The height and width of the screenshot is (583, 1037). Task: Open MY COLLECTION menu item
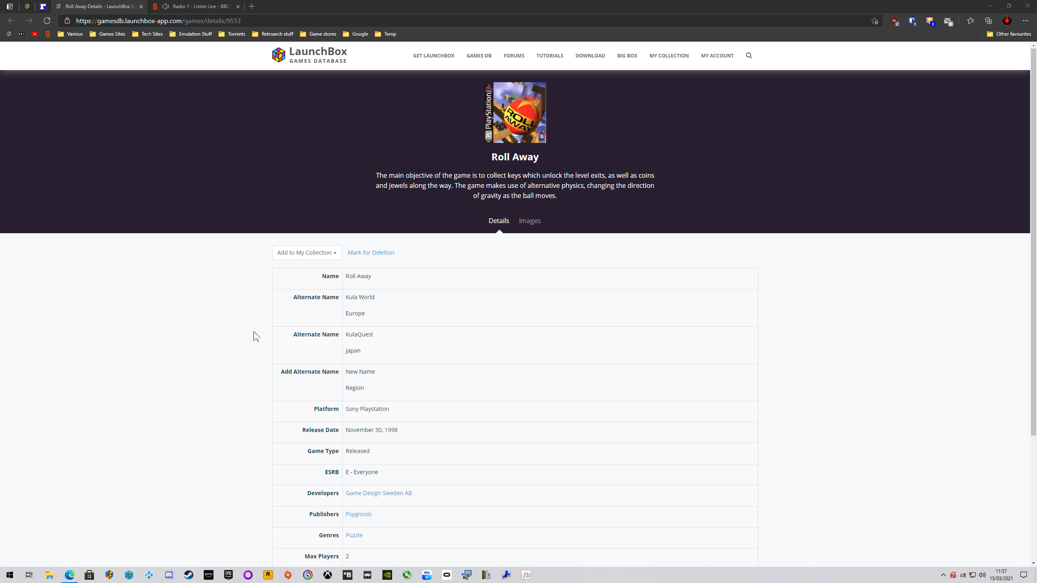(x=669, y=55)
